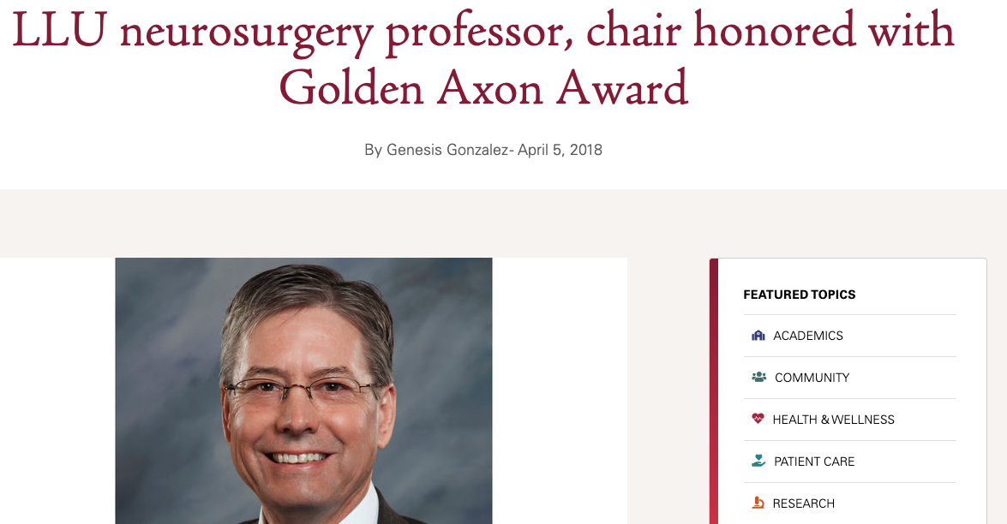Click the divider under the Academics row
The width and height of the screenshot is (1007, 524).
(x=850, y=356)
